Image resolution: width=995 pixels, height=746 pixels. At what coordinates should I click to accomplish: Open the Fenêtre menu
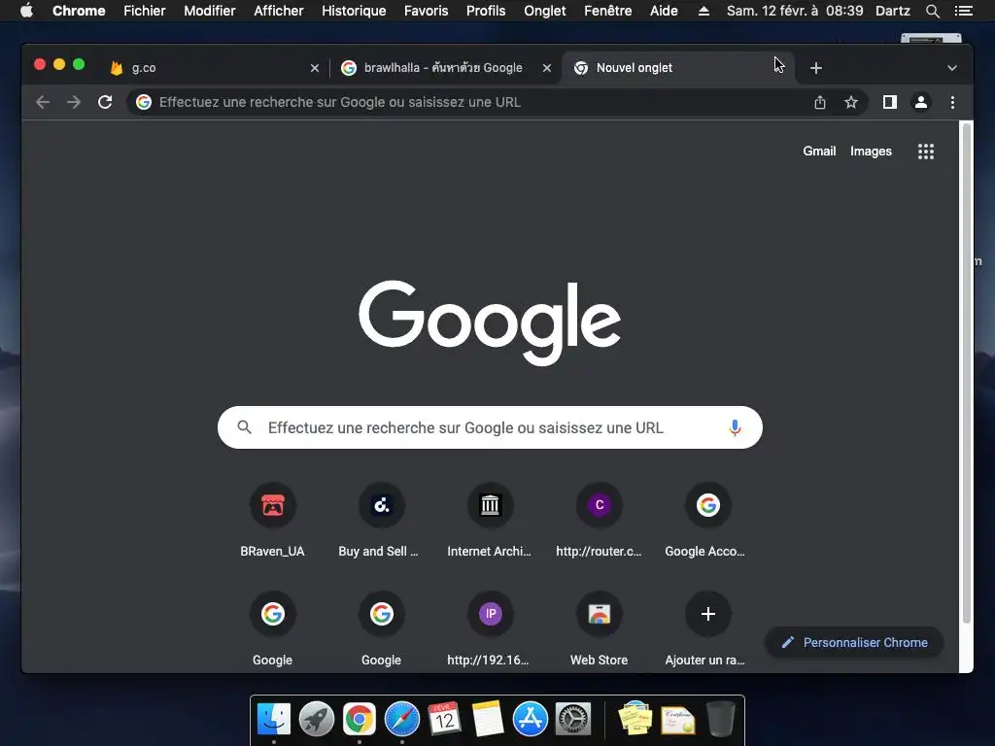(x=607, y=11)
